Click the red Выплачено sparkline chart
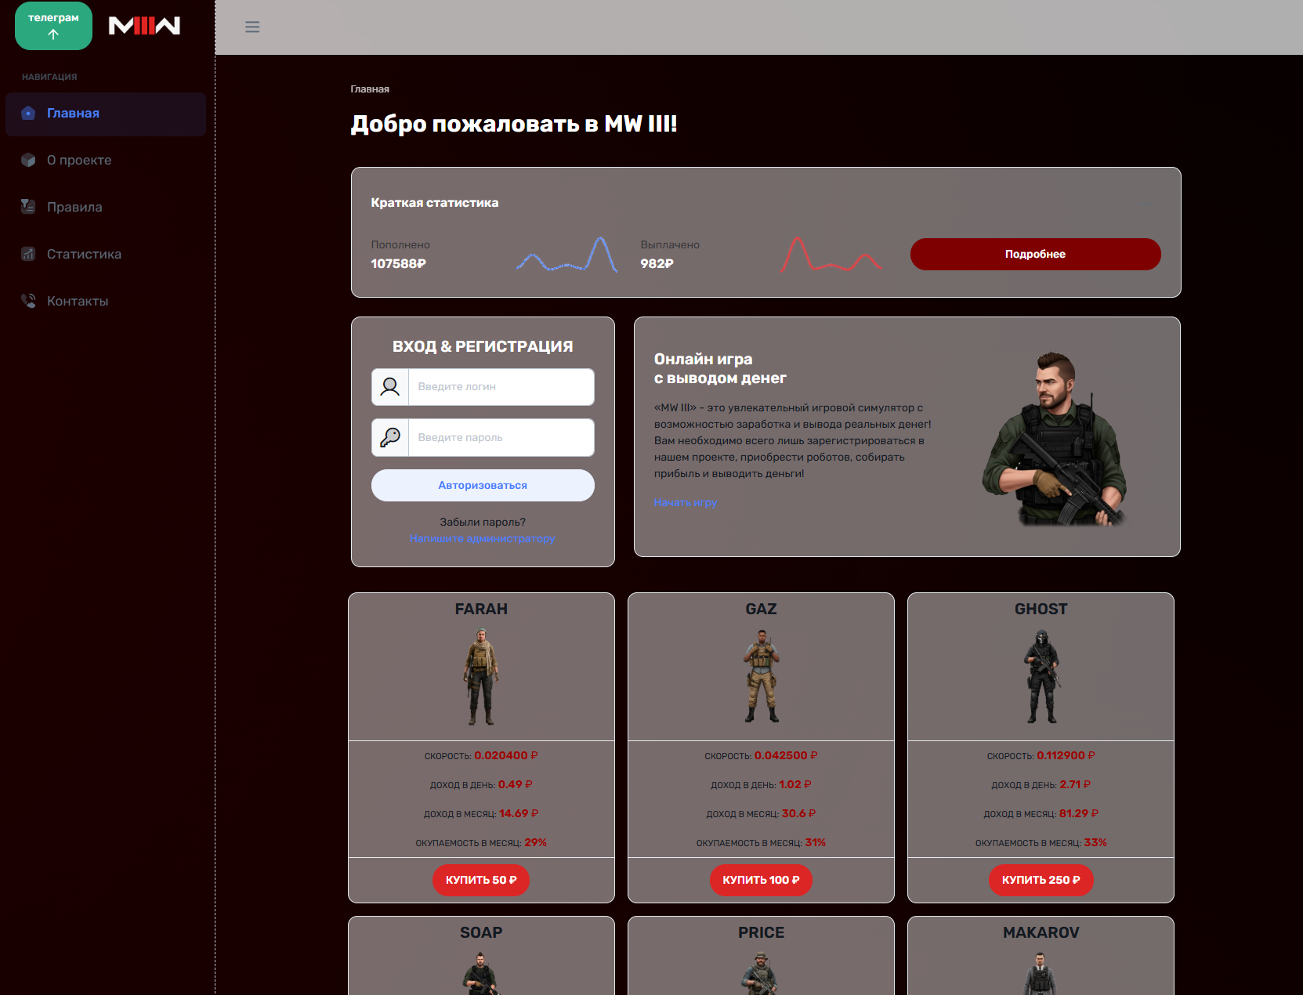This screenshot has width=1303, height=995. pyautogui.click(x=831, y=254)
